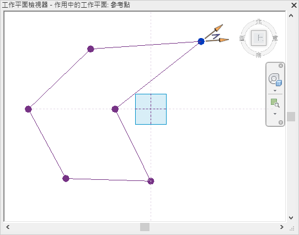
Task: Click the horizontal orange arrow control
Action: click(217, 40)
